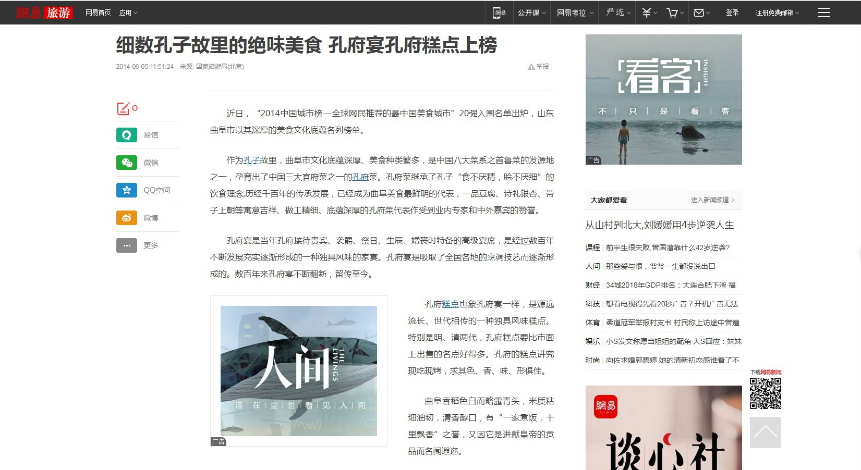Share to QQ Zone star icon

(x=127, y=190)
